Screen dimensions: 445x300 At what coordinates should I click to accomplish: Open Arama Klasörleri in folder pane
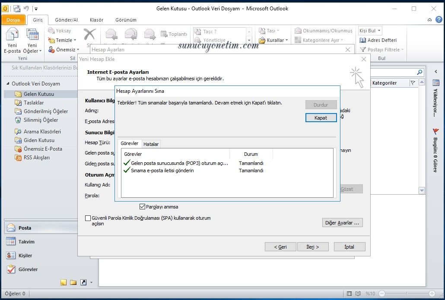(42, 132)
